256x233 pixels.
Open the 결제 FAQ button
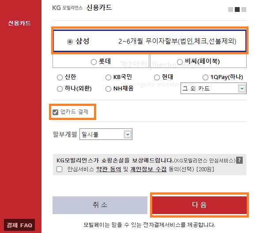click(x=19, y=225)
